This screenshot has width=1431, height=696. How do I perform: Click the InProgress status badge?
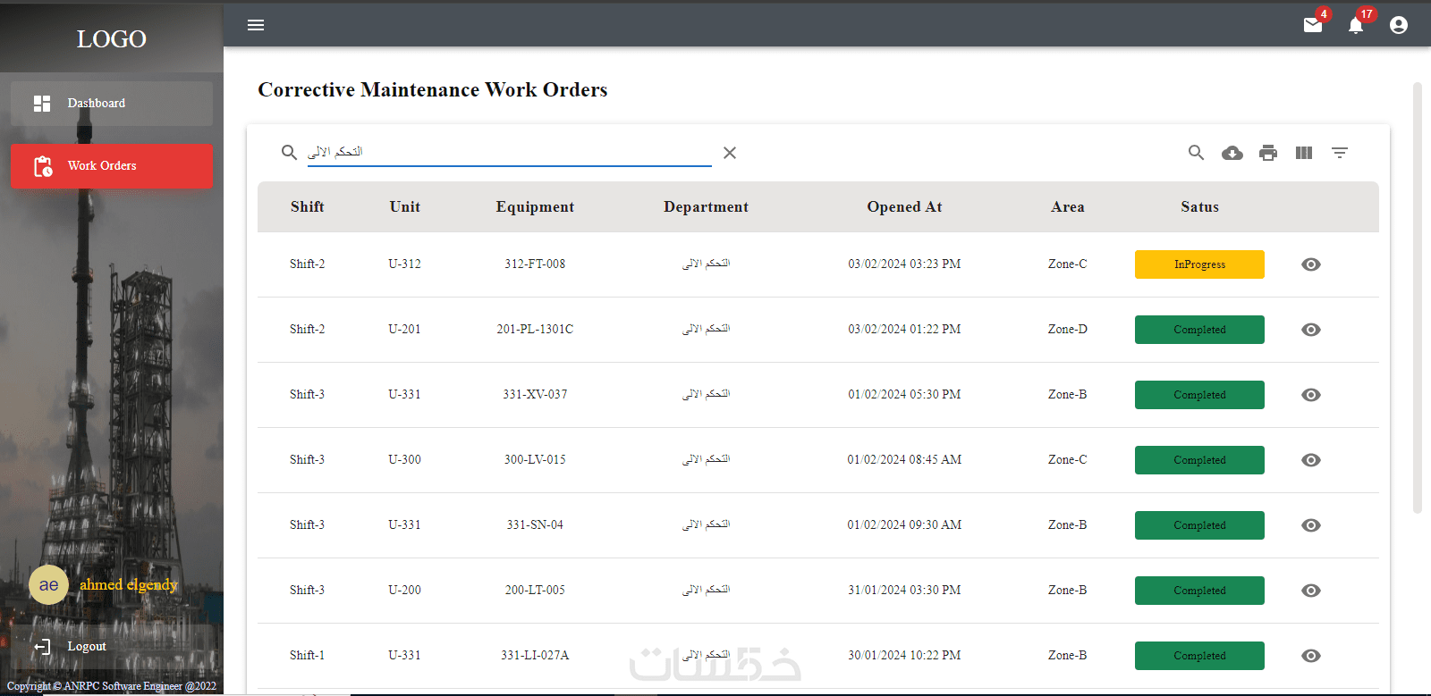(x=1199, y=264)
